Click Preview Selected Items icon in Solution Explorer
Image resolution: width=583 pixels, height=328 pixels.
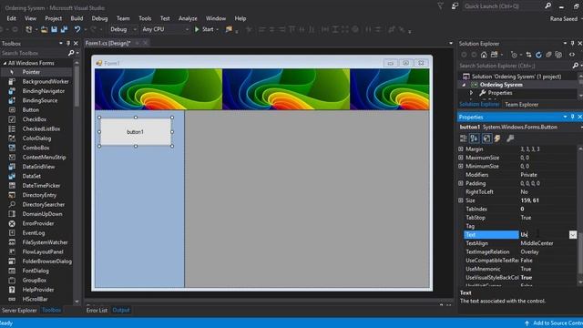[572, 55]
